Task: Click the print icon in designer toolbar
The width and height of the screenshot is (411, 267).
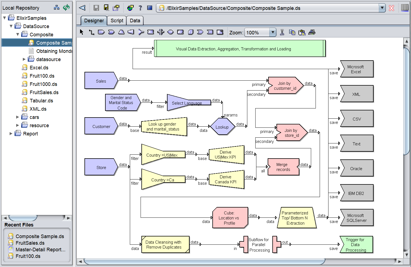Action: 312,32
